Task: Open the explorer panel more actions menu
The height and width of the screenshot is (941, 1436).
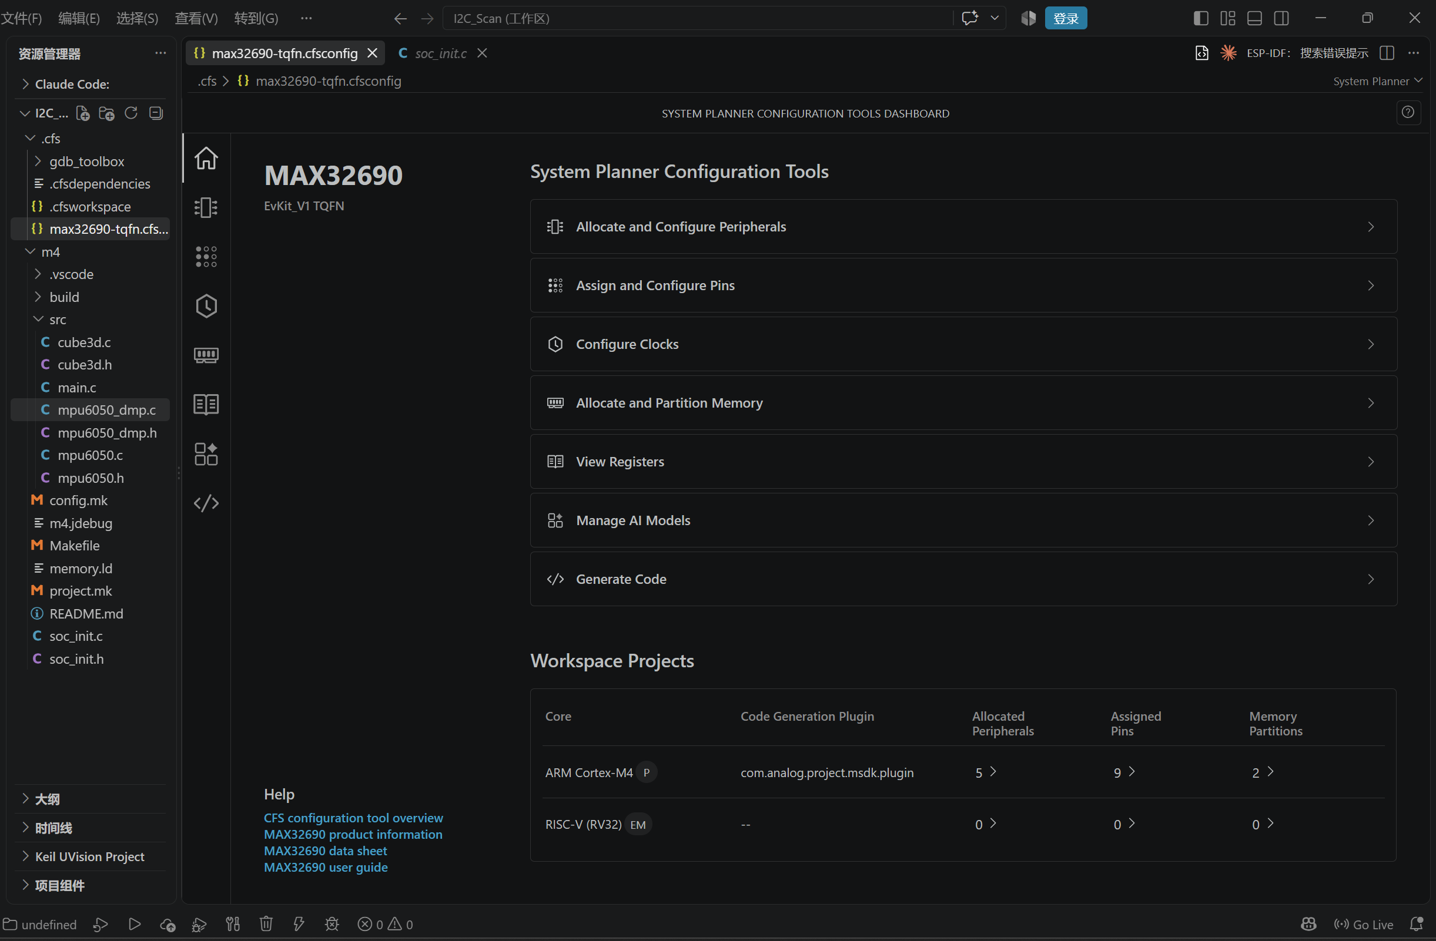Action: pos(160,53)
